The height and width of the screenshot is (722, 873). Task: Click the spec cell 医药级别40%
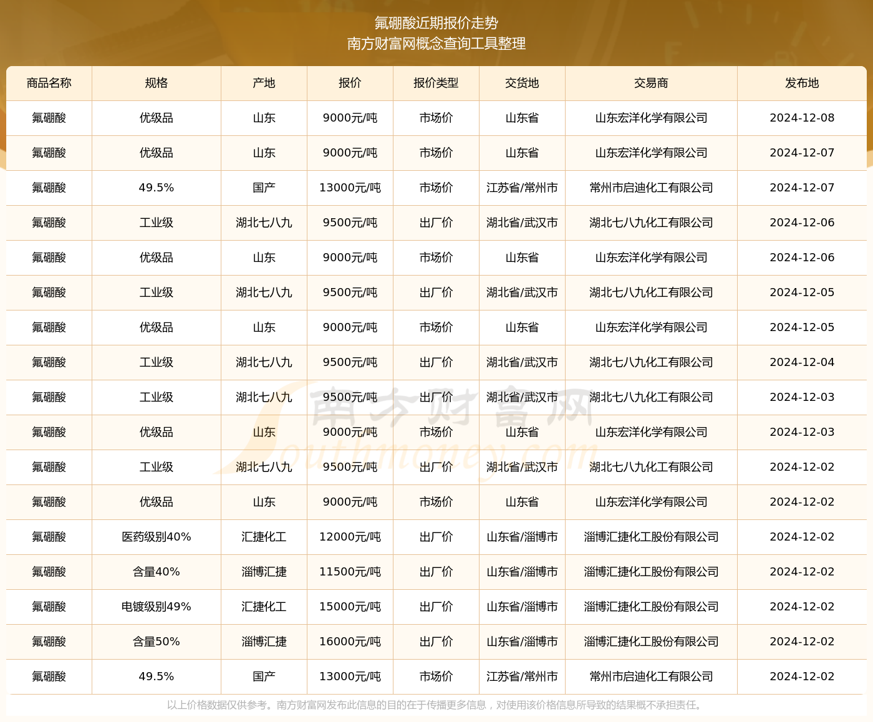157,537
